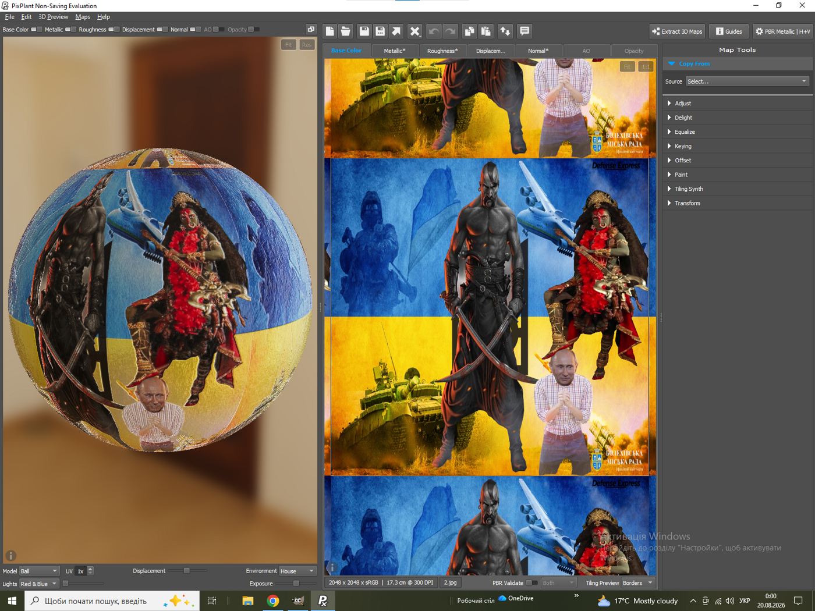Image resolution: width=815 pixels, height=611 pixels.
Task: Switch to the Normal* tab
Action: point(538,51)
